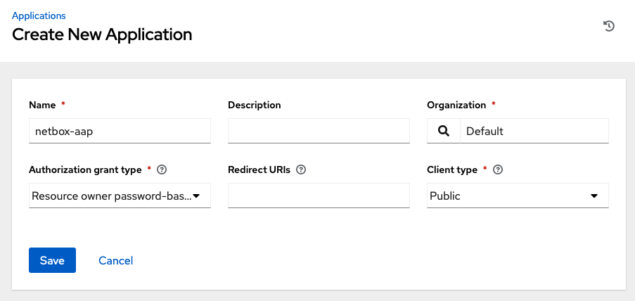The height and width of the screenshot is (301, 635).
Task: Click the Name field label
Action: 42,105
